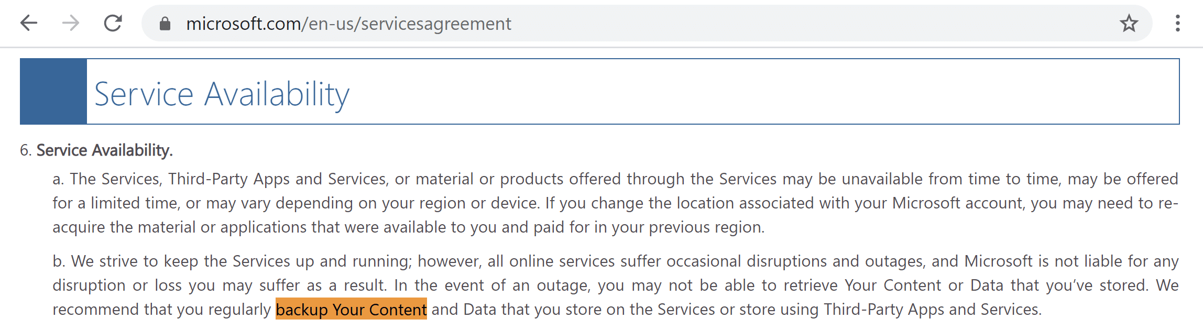Click the blue square beside Service Availability heading

(x=53, y=92)
